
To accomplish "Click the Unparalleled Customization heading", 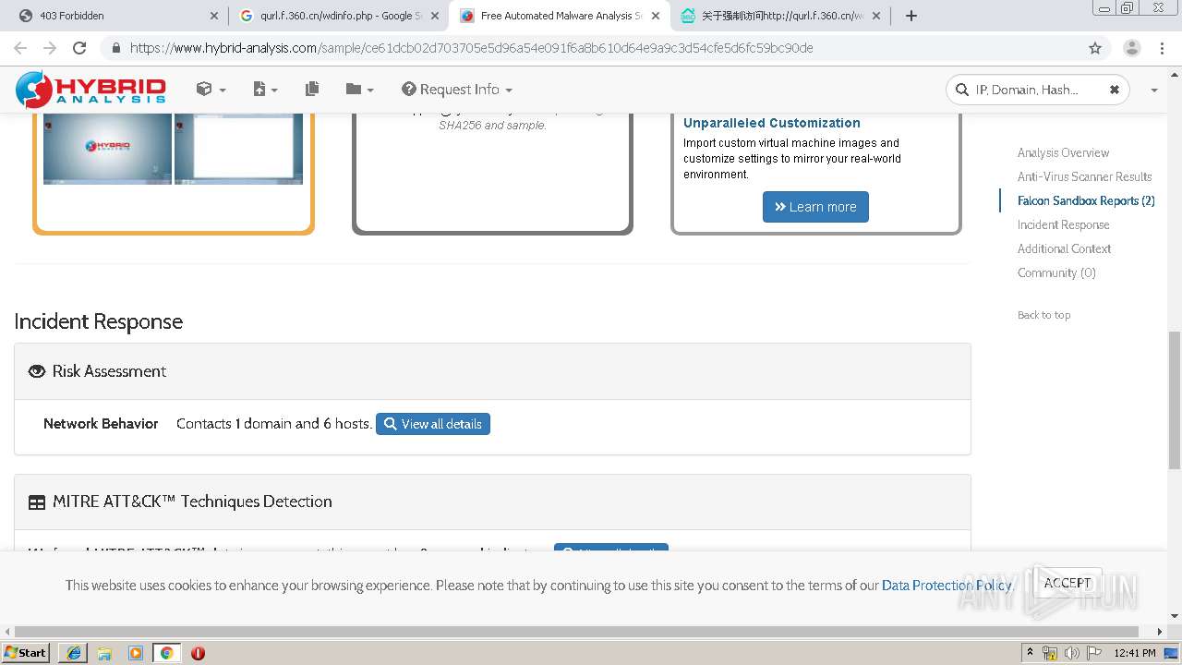I will pos(772,123).
